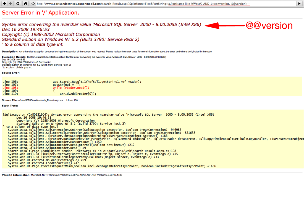Focus the URL address bar
Image resolution: width=304 pixels, height=202 pixels.
tap(166, 4)
